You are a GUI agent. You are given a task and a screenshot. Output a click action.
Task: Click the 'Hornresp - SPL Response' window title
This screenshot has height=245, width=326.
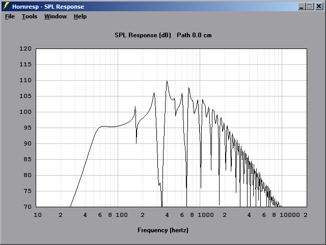click(48, 7)
